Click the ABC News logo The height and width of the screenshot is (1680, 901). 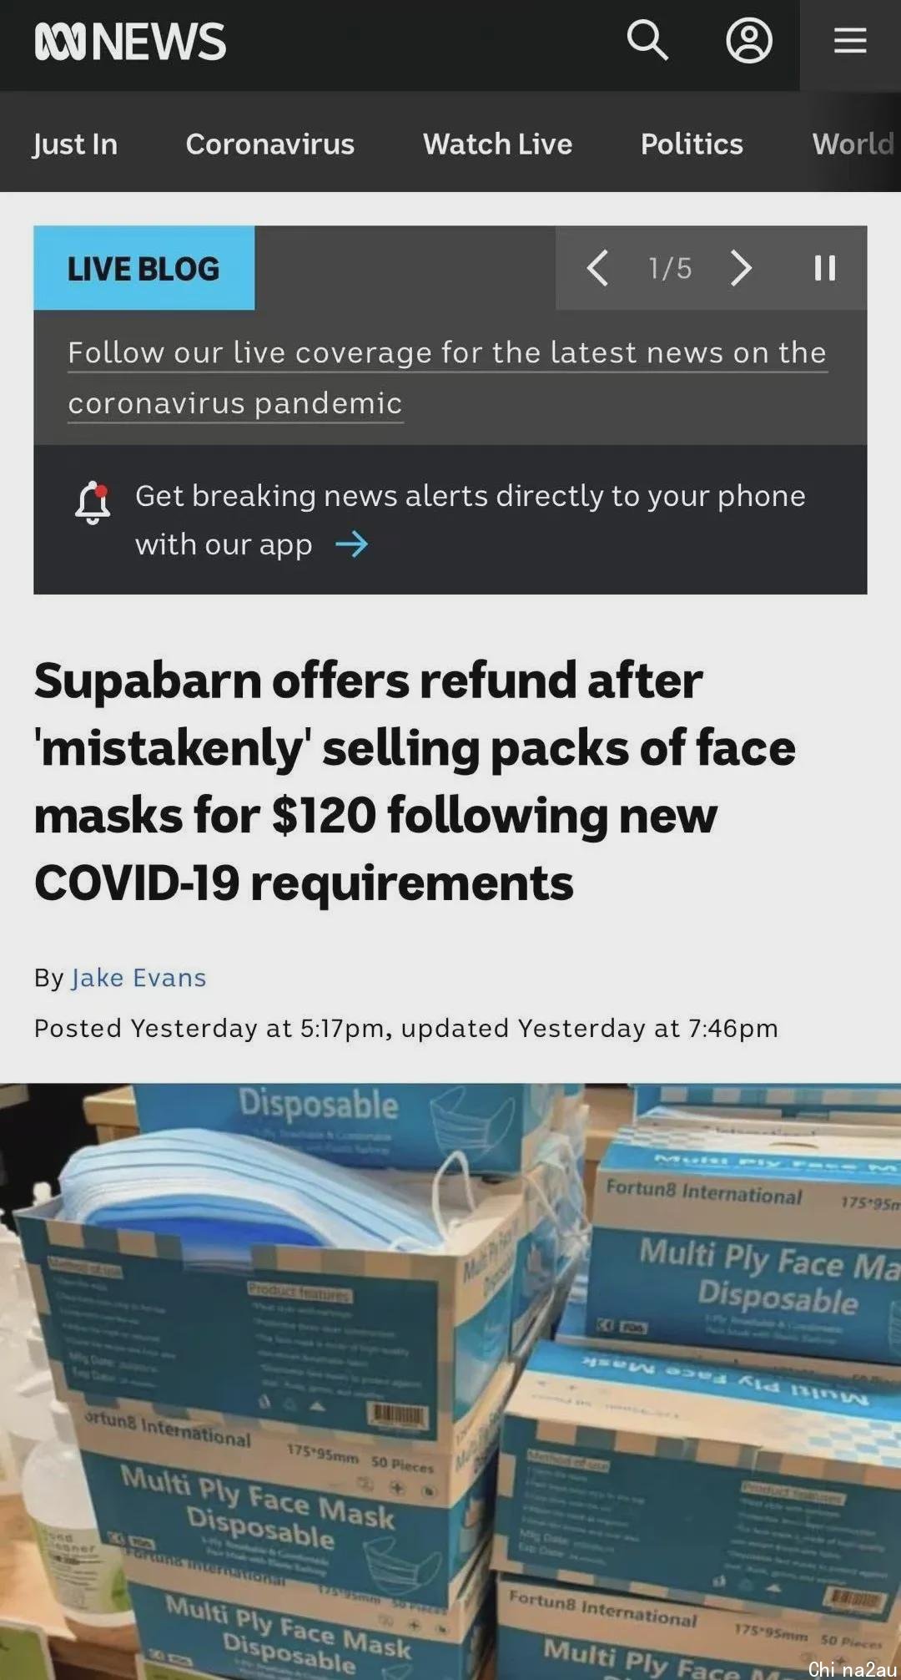tap(130, 41)
